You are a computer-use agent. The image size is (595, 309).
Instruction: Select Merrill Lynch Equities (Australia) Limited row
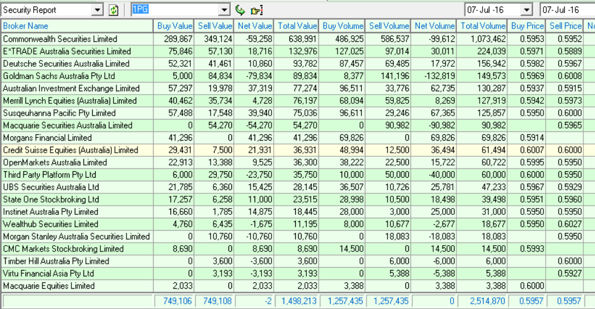coord(297,100)
